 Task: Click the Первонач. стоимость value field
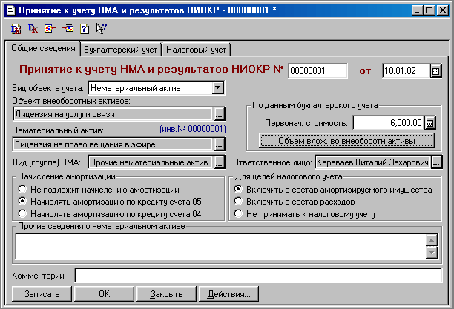click(388, 123)
